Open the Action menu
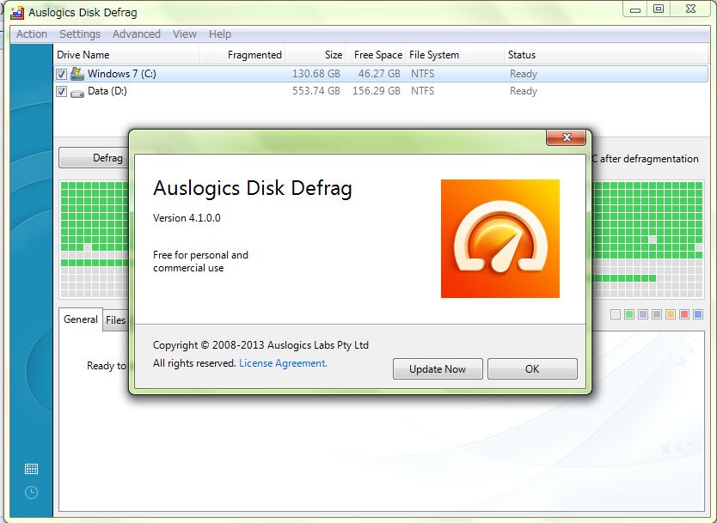 click(x=32, y=34)
